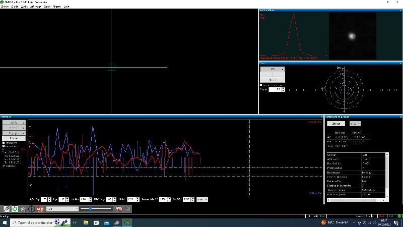Click the Hys value field
Image resolution: width=403 pixels, height=227 pixels.
[62, 199]
